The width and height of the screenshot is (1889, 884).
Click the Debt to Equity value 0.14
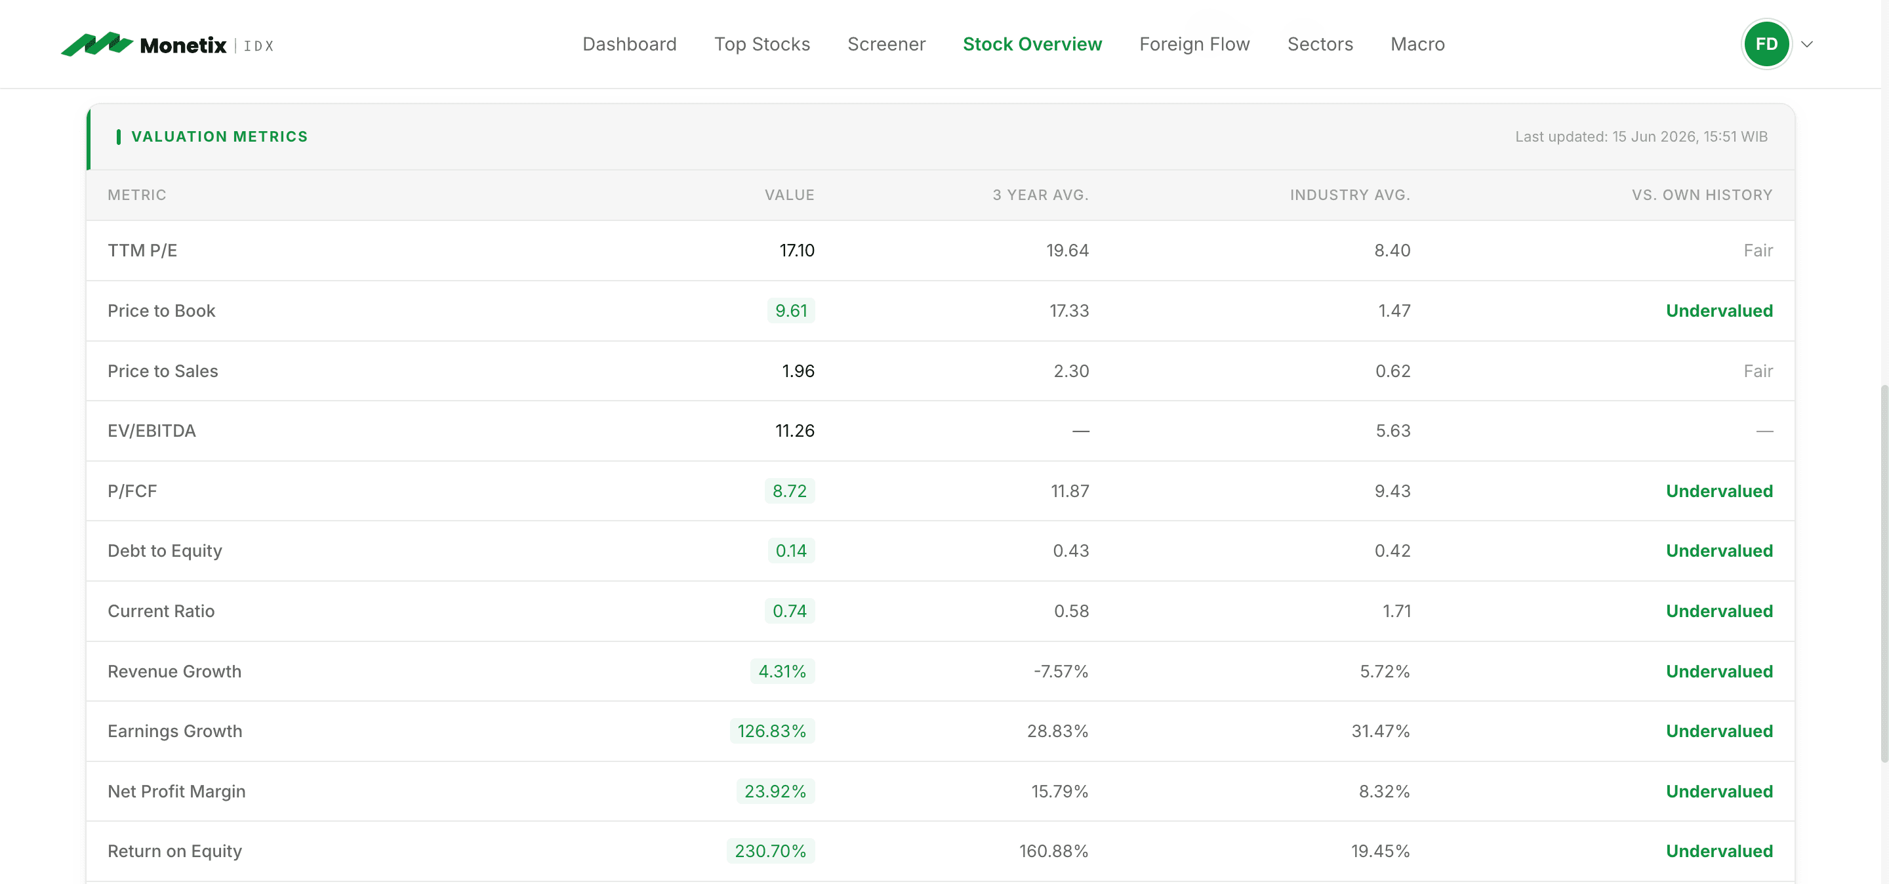790,552
